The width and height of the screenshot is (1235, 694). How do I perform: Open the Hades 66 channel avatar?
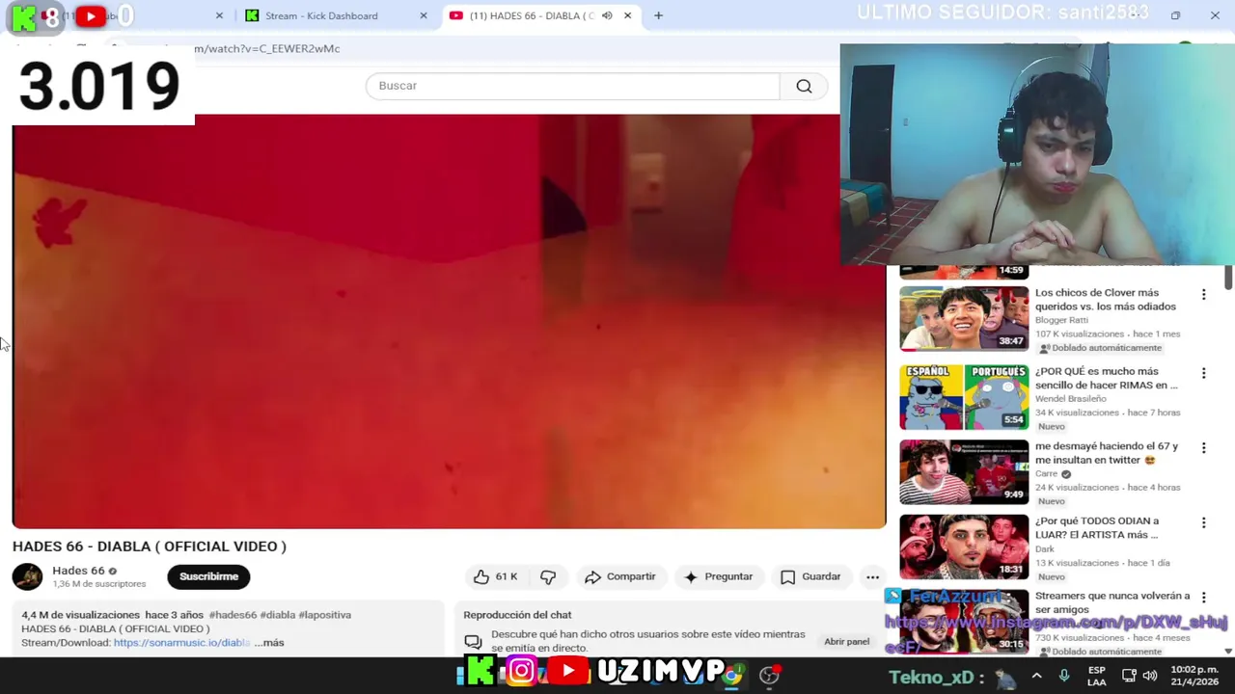tap(27, 576)
